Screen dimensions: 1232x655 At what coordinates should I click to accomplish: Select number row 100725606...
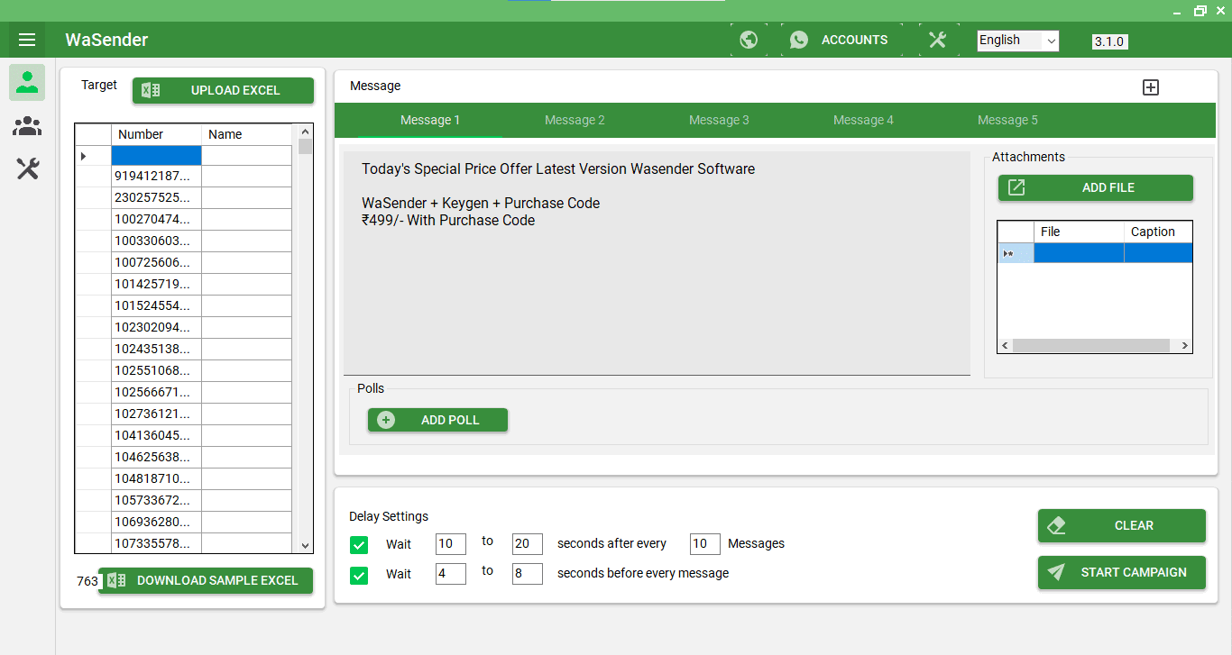(156, 262)
